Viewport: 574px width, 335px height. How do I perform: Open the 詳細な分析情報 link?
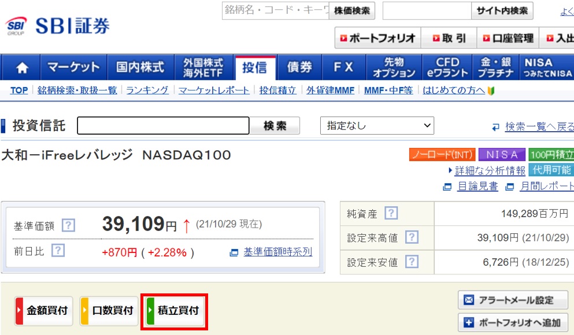[490, 170]
